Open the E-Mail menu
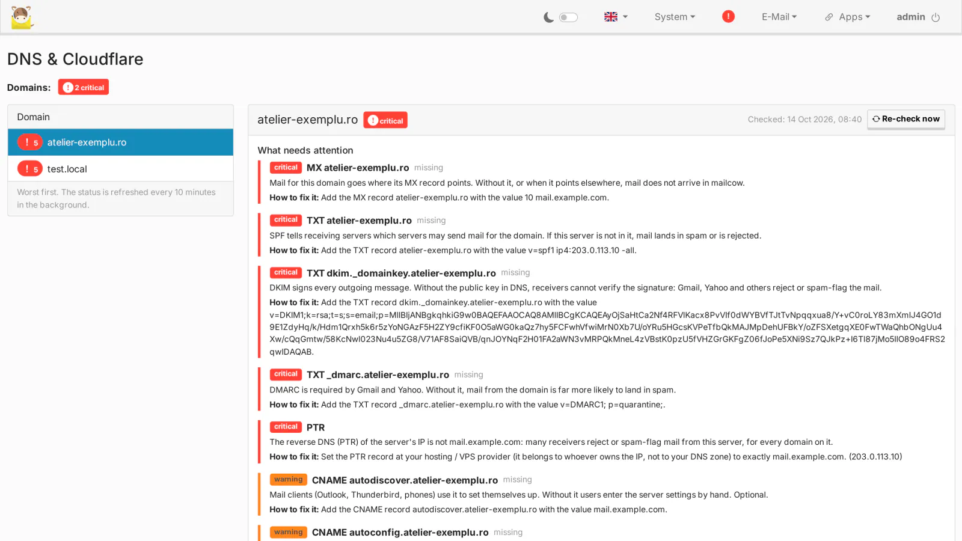 pyautogui.click(x=779, y=17)
